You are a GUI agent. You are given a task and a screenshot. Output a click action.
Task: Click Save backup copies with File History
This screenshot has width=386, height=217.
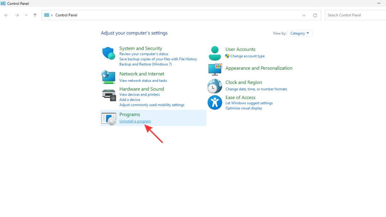158,59
